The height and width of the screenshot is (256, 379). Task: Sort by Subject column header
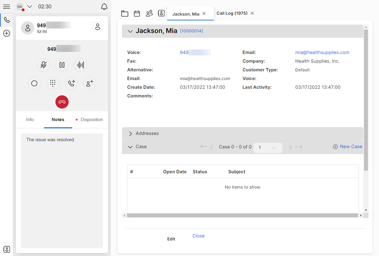click(x=237, y=172)
